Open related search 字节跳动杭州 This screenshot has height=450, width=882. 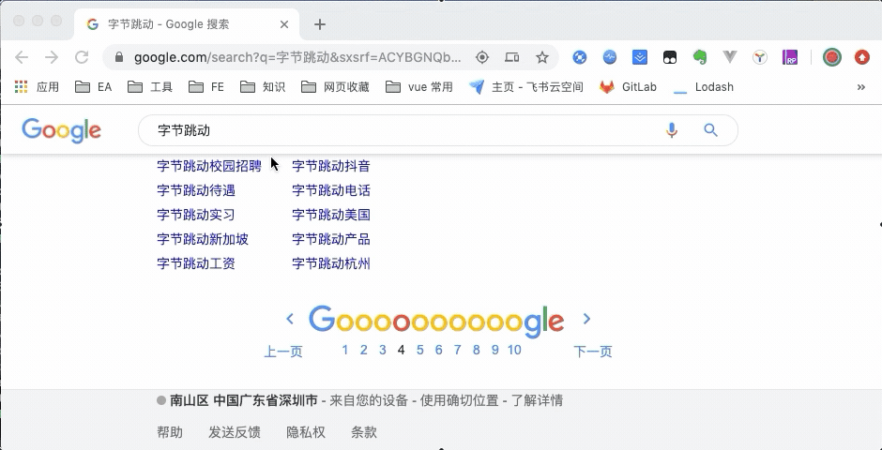(330, 263)
